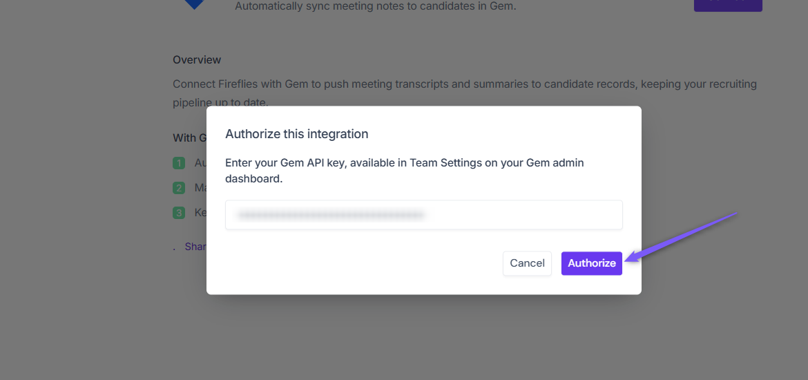The width and height of the screenshot is (808, 380).
Task: Click the blue Gem diamond logo
Action: pos(194,5)
